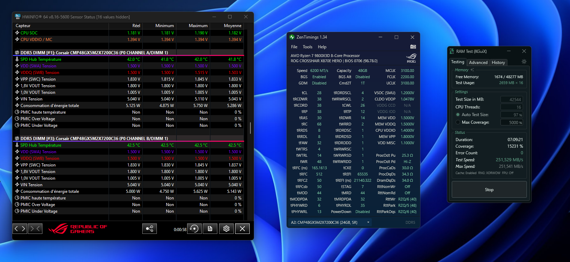Click the chip icon of DDR5 DIMM [#3] header
570x262 pixels.
(x=17, y=138)
